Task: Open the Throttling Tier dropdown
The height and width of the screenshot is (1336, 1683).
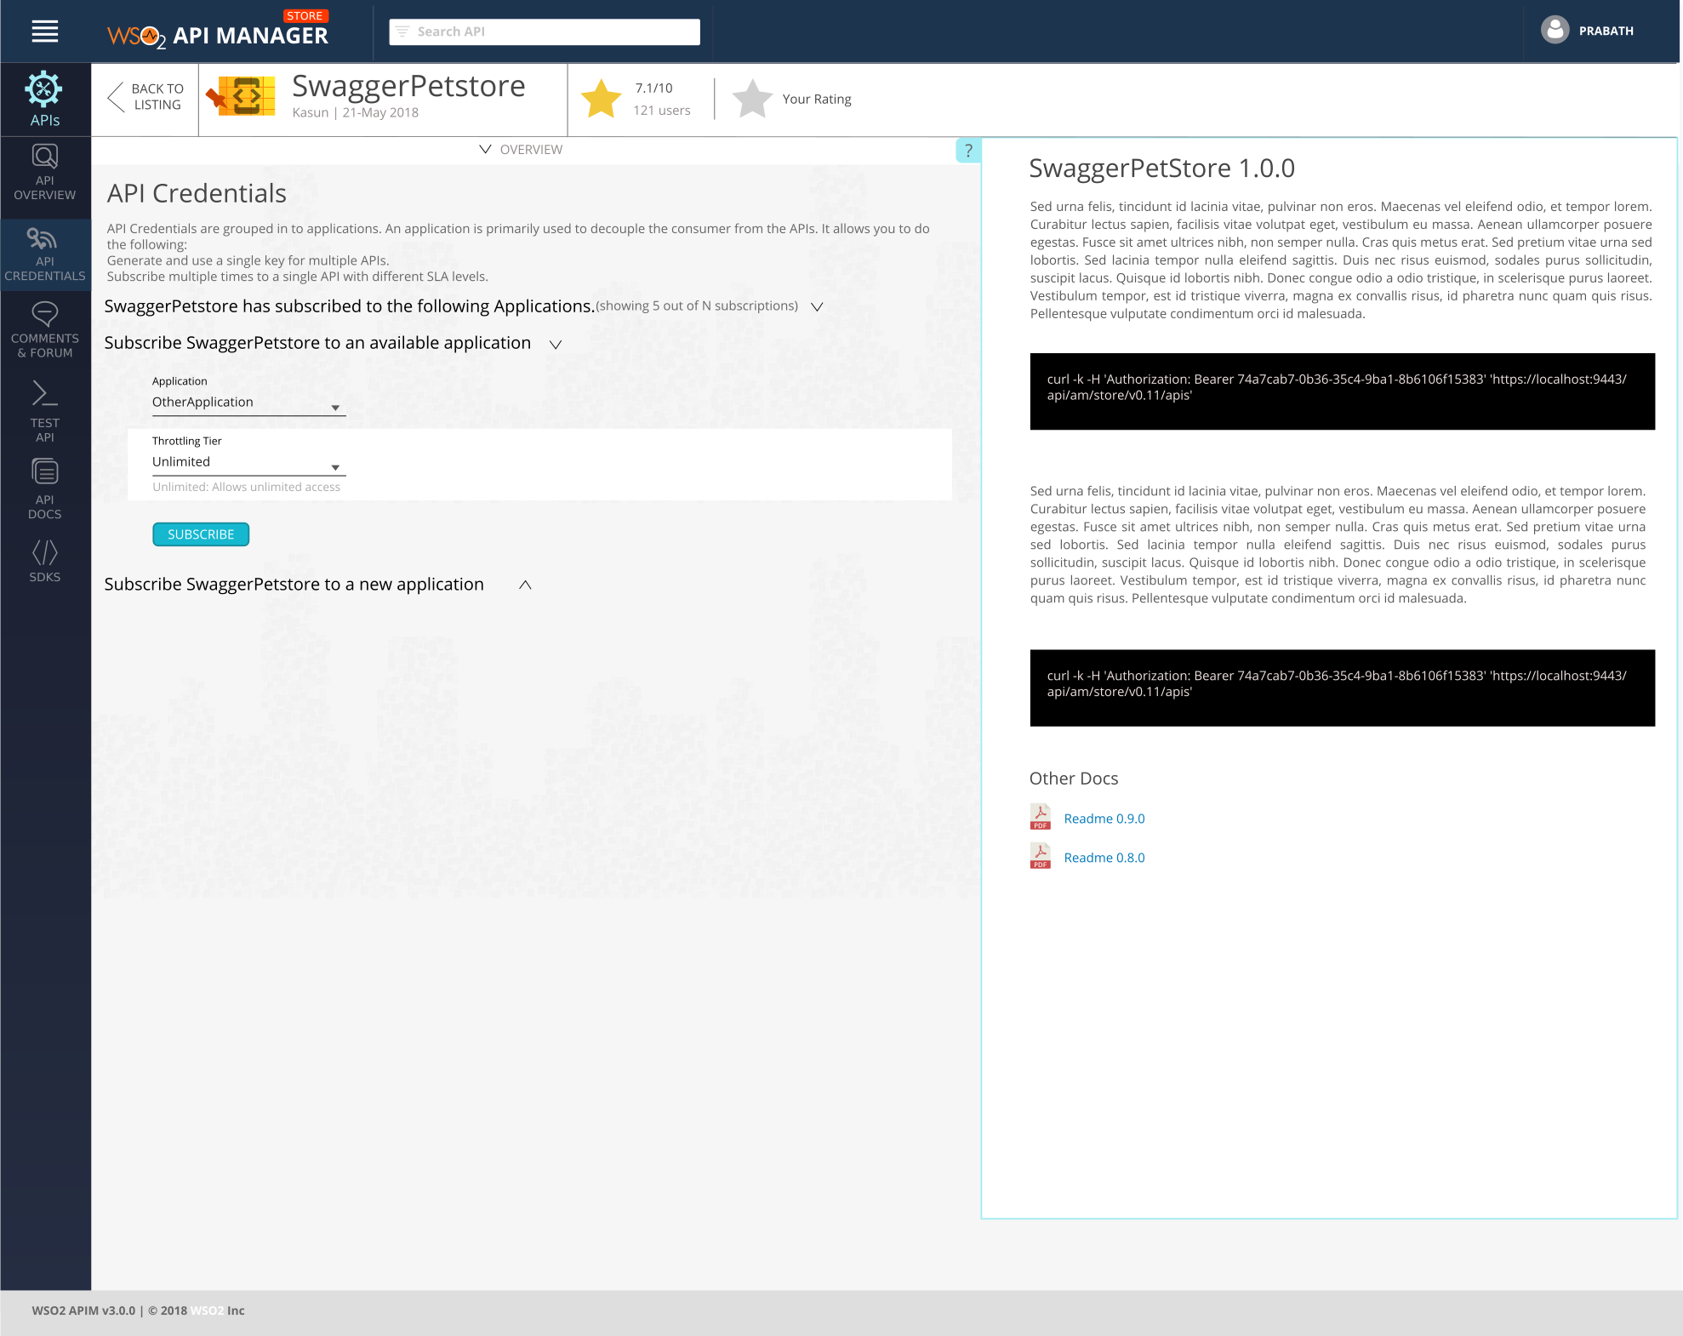Action: coord(248,462)
